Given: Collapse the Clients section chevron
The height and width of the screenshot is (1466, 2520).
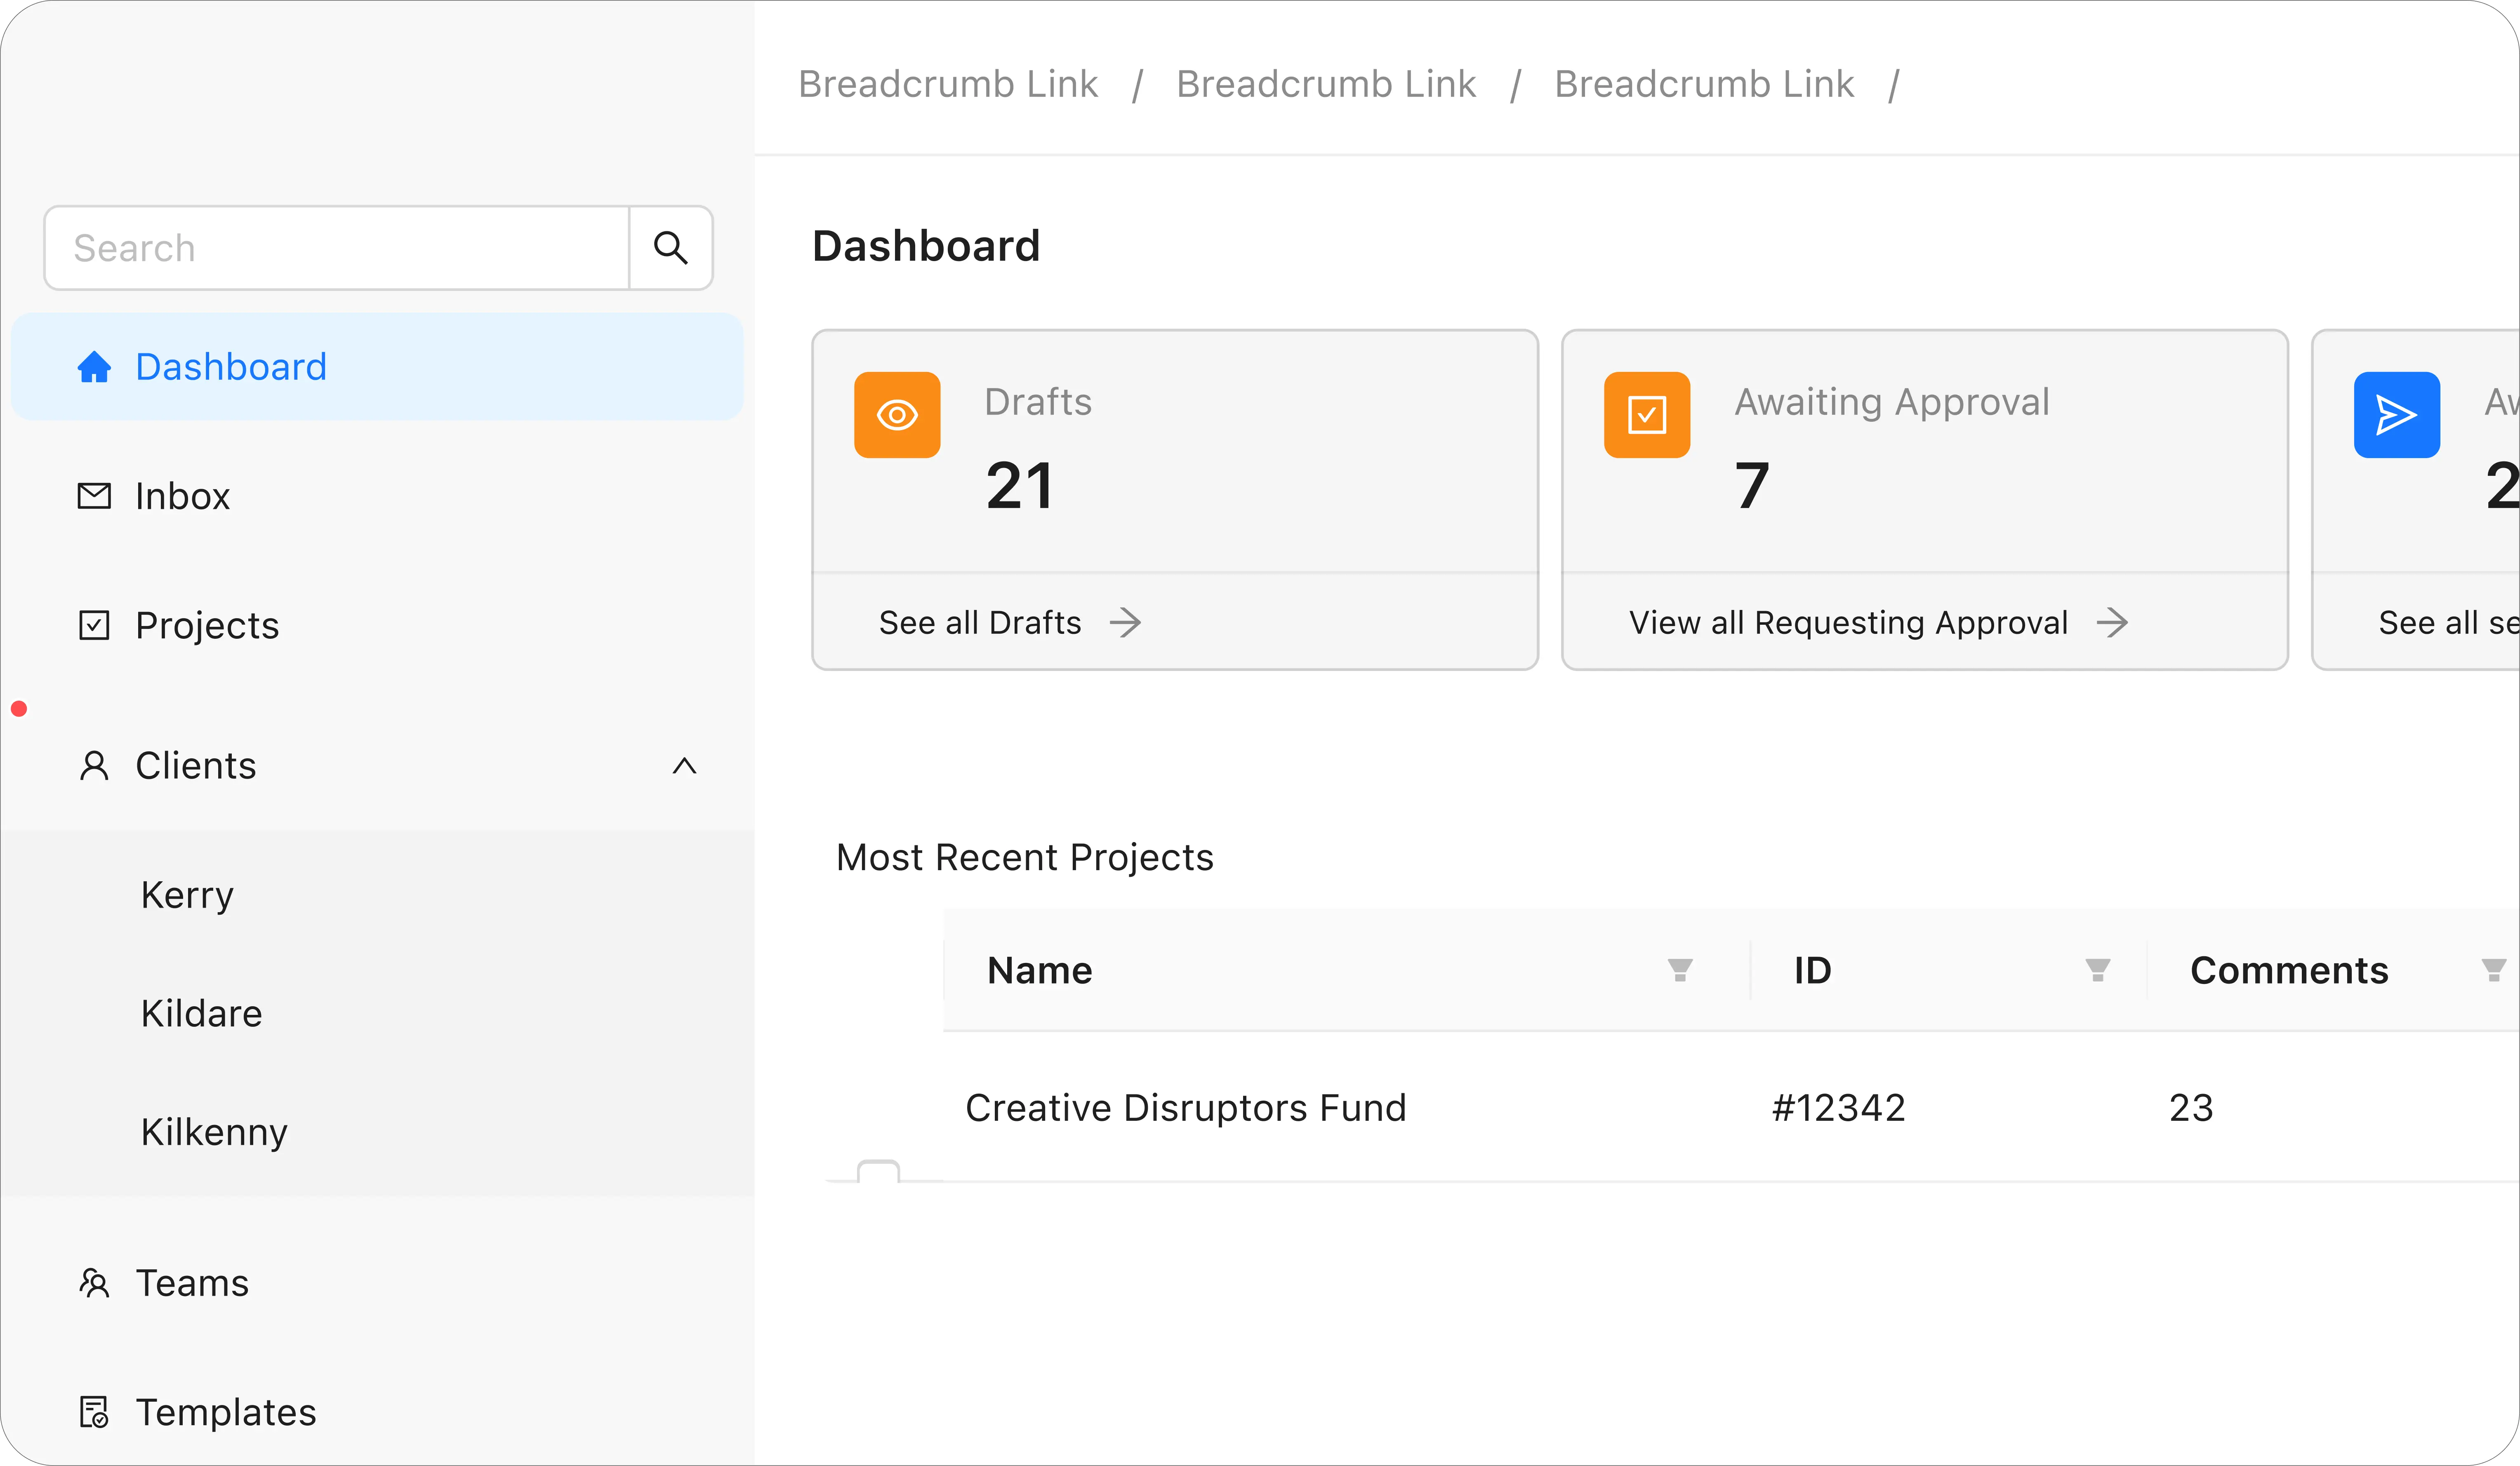Looking at the screenshot, I should point(684,766).
